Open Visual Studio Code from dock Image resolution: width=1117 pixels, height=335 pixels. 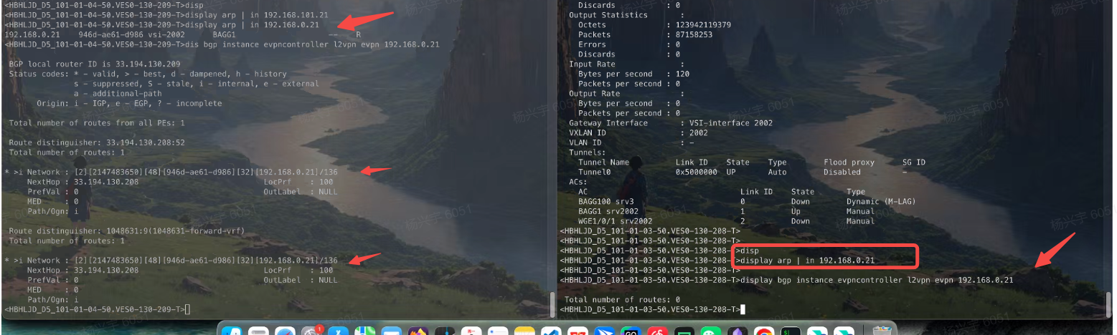point(551,331)
